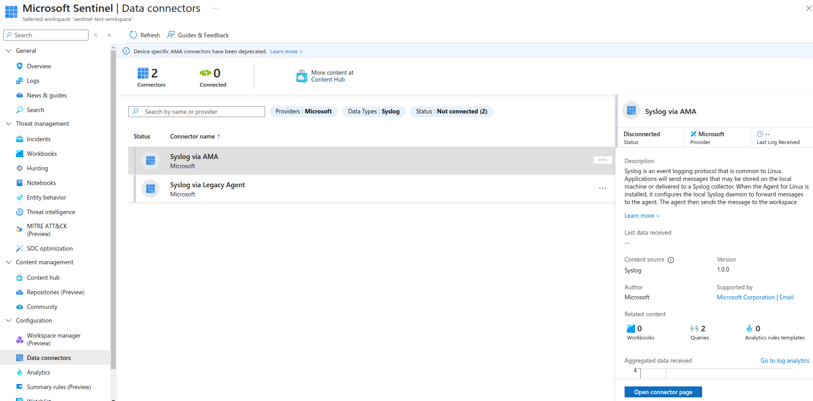
Task: Open Microsoft Corporation support link
Action: [745, 297]
